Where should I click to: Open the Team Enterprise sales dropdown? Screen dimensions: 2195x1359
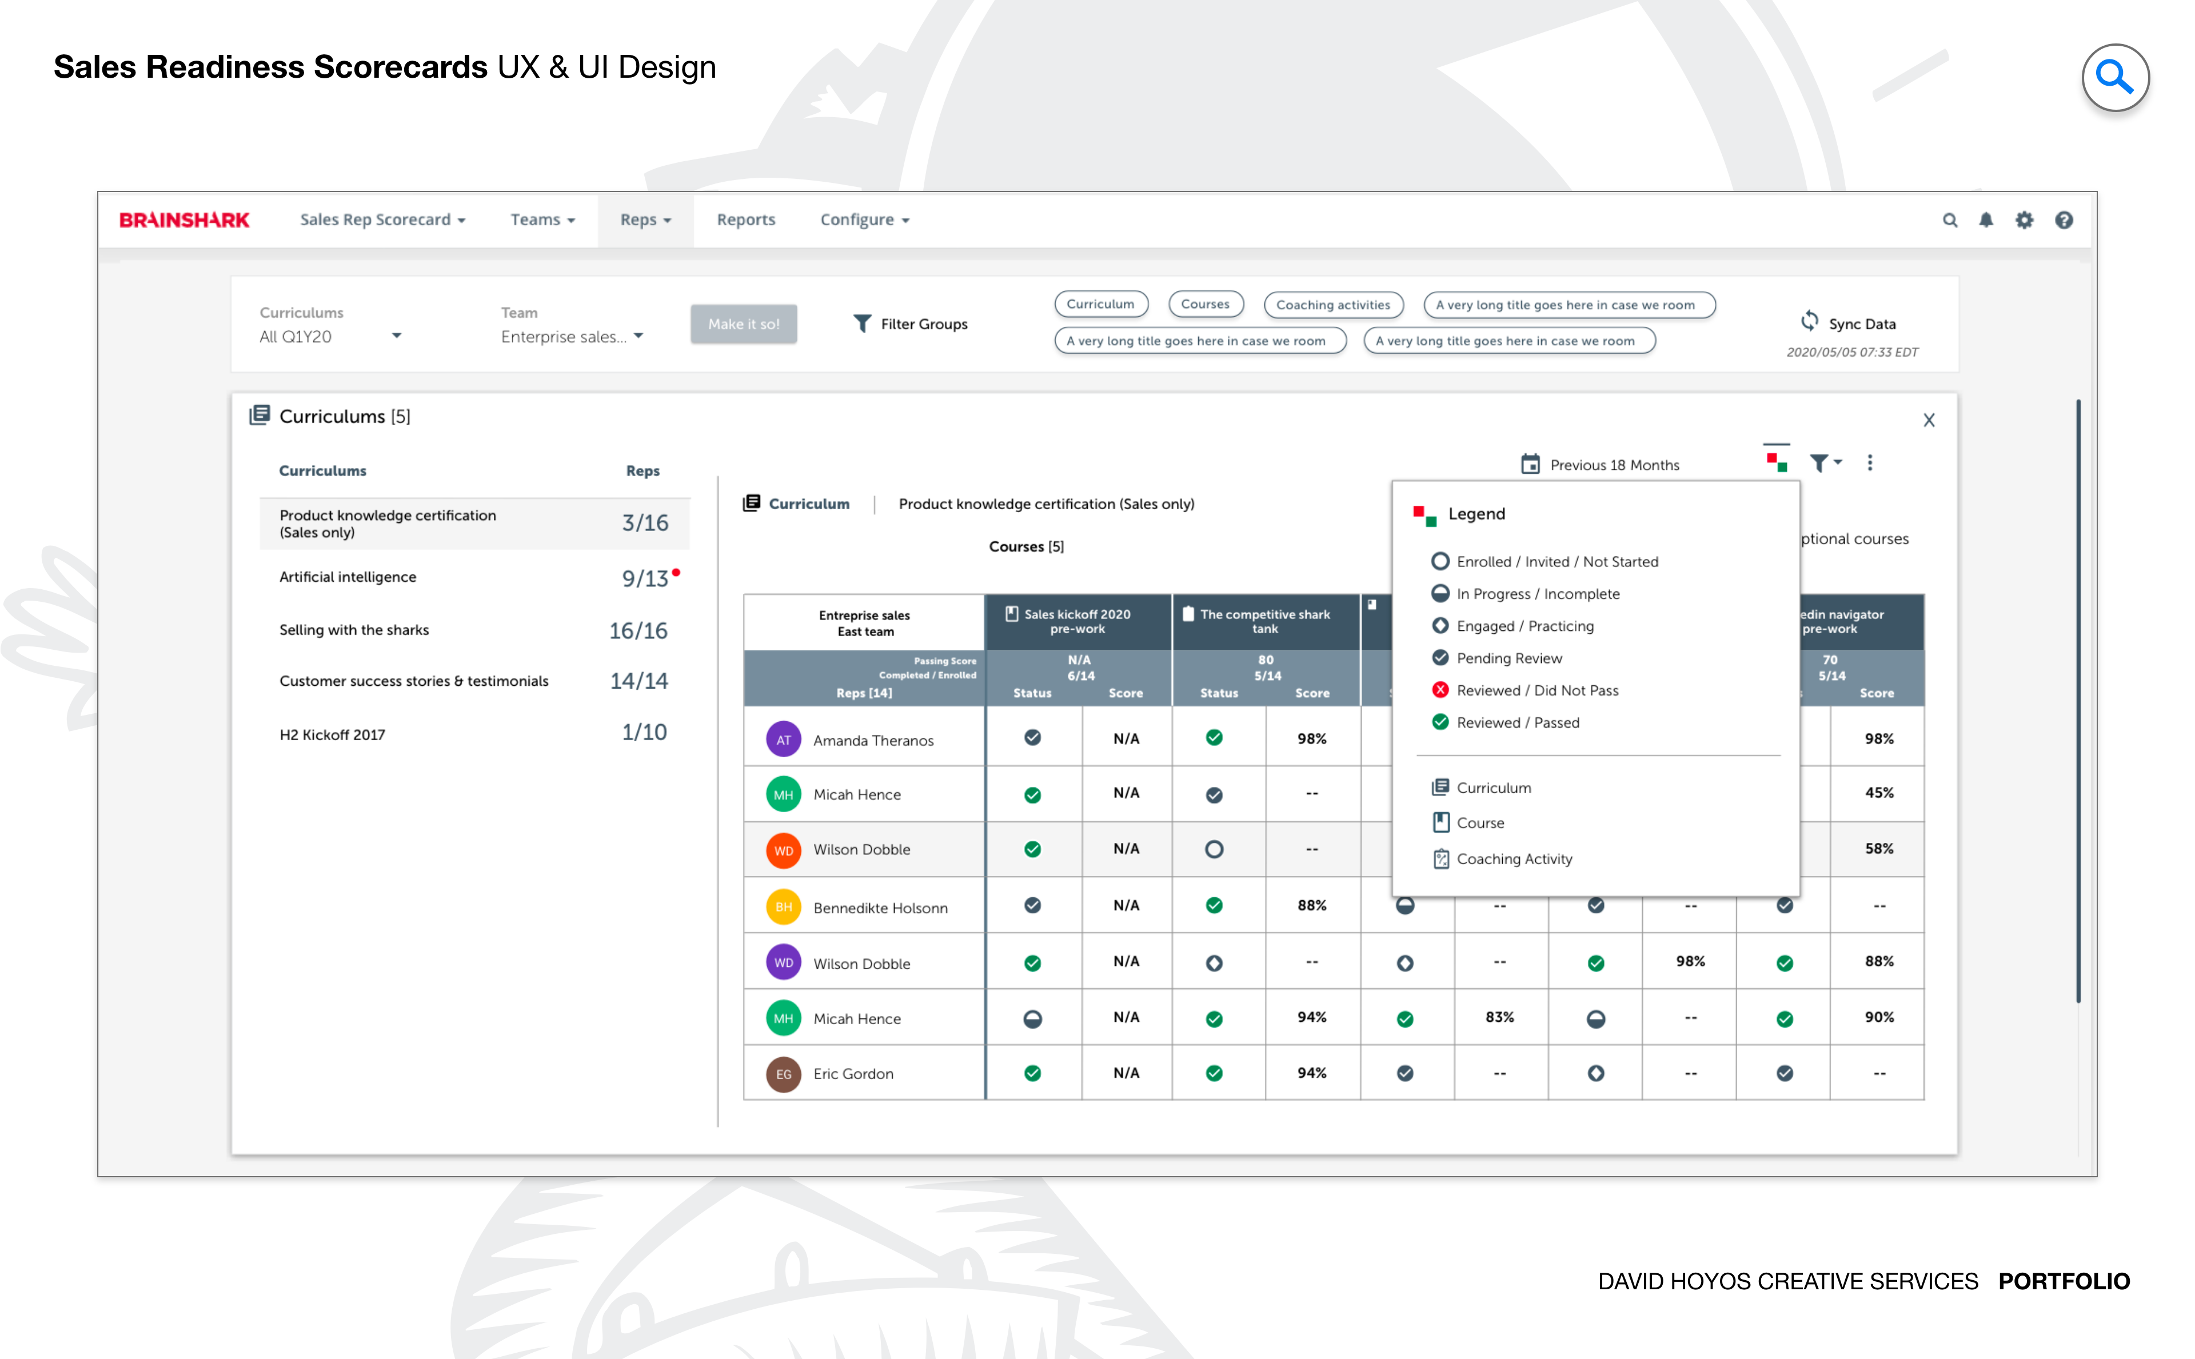click(572, 336)
